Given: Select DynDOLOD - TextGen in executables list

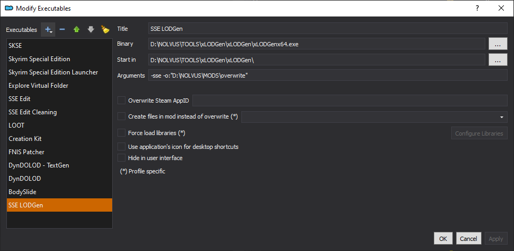Looking at the screenshot, I should click(60, 165).
